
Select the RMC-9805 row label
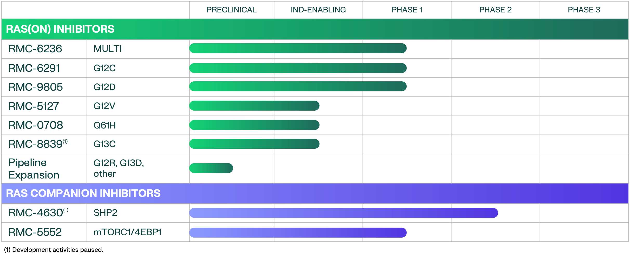tap(36, 87)
